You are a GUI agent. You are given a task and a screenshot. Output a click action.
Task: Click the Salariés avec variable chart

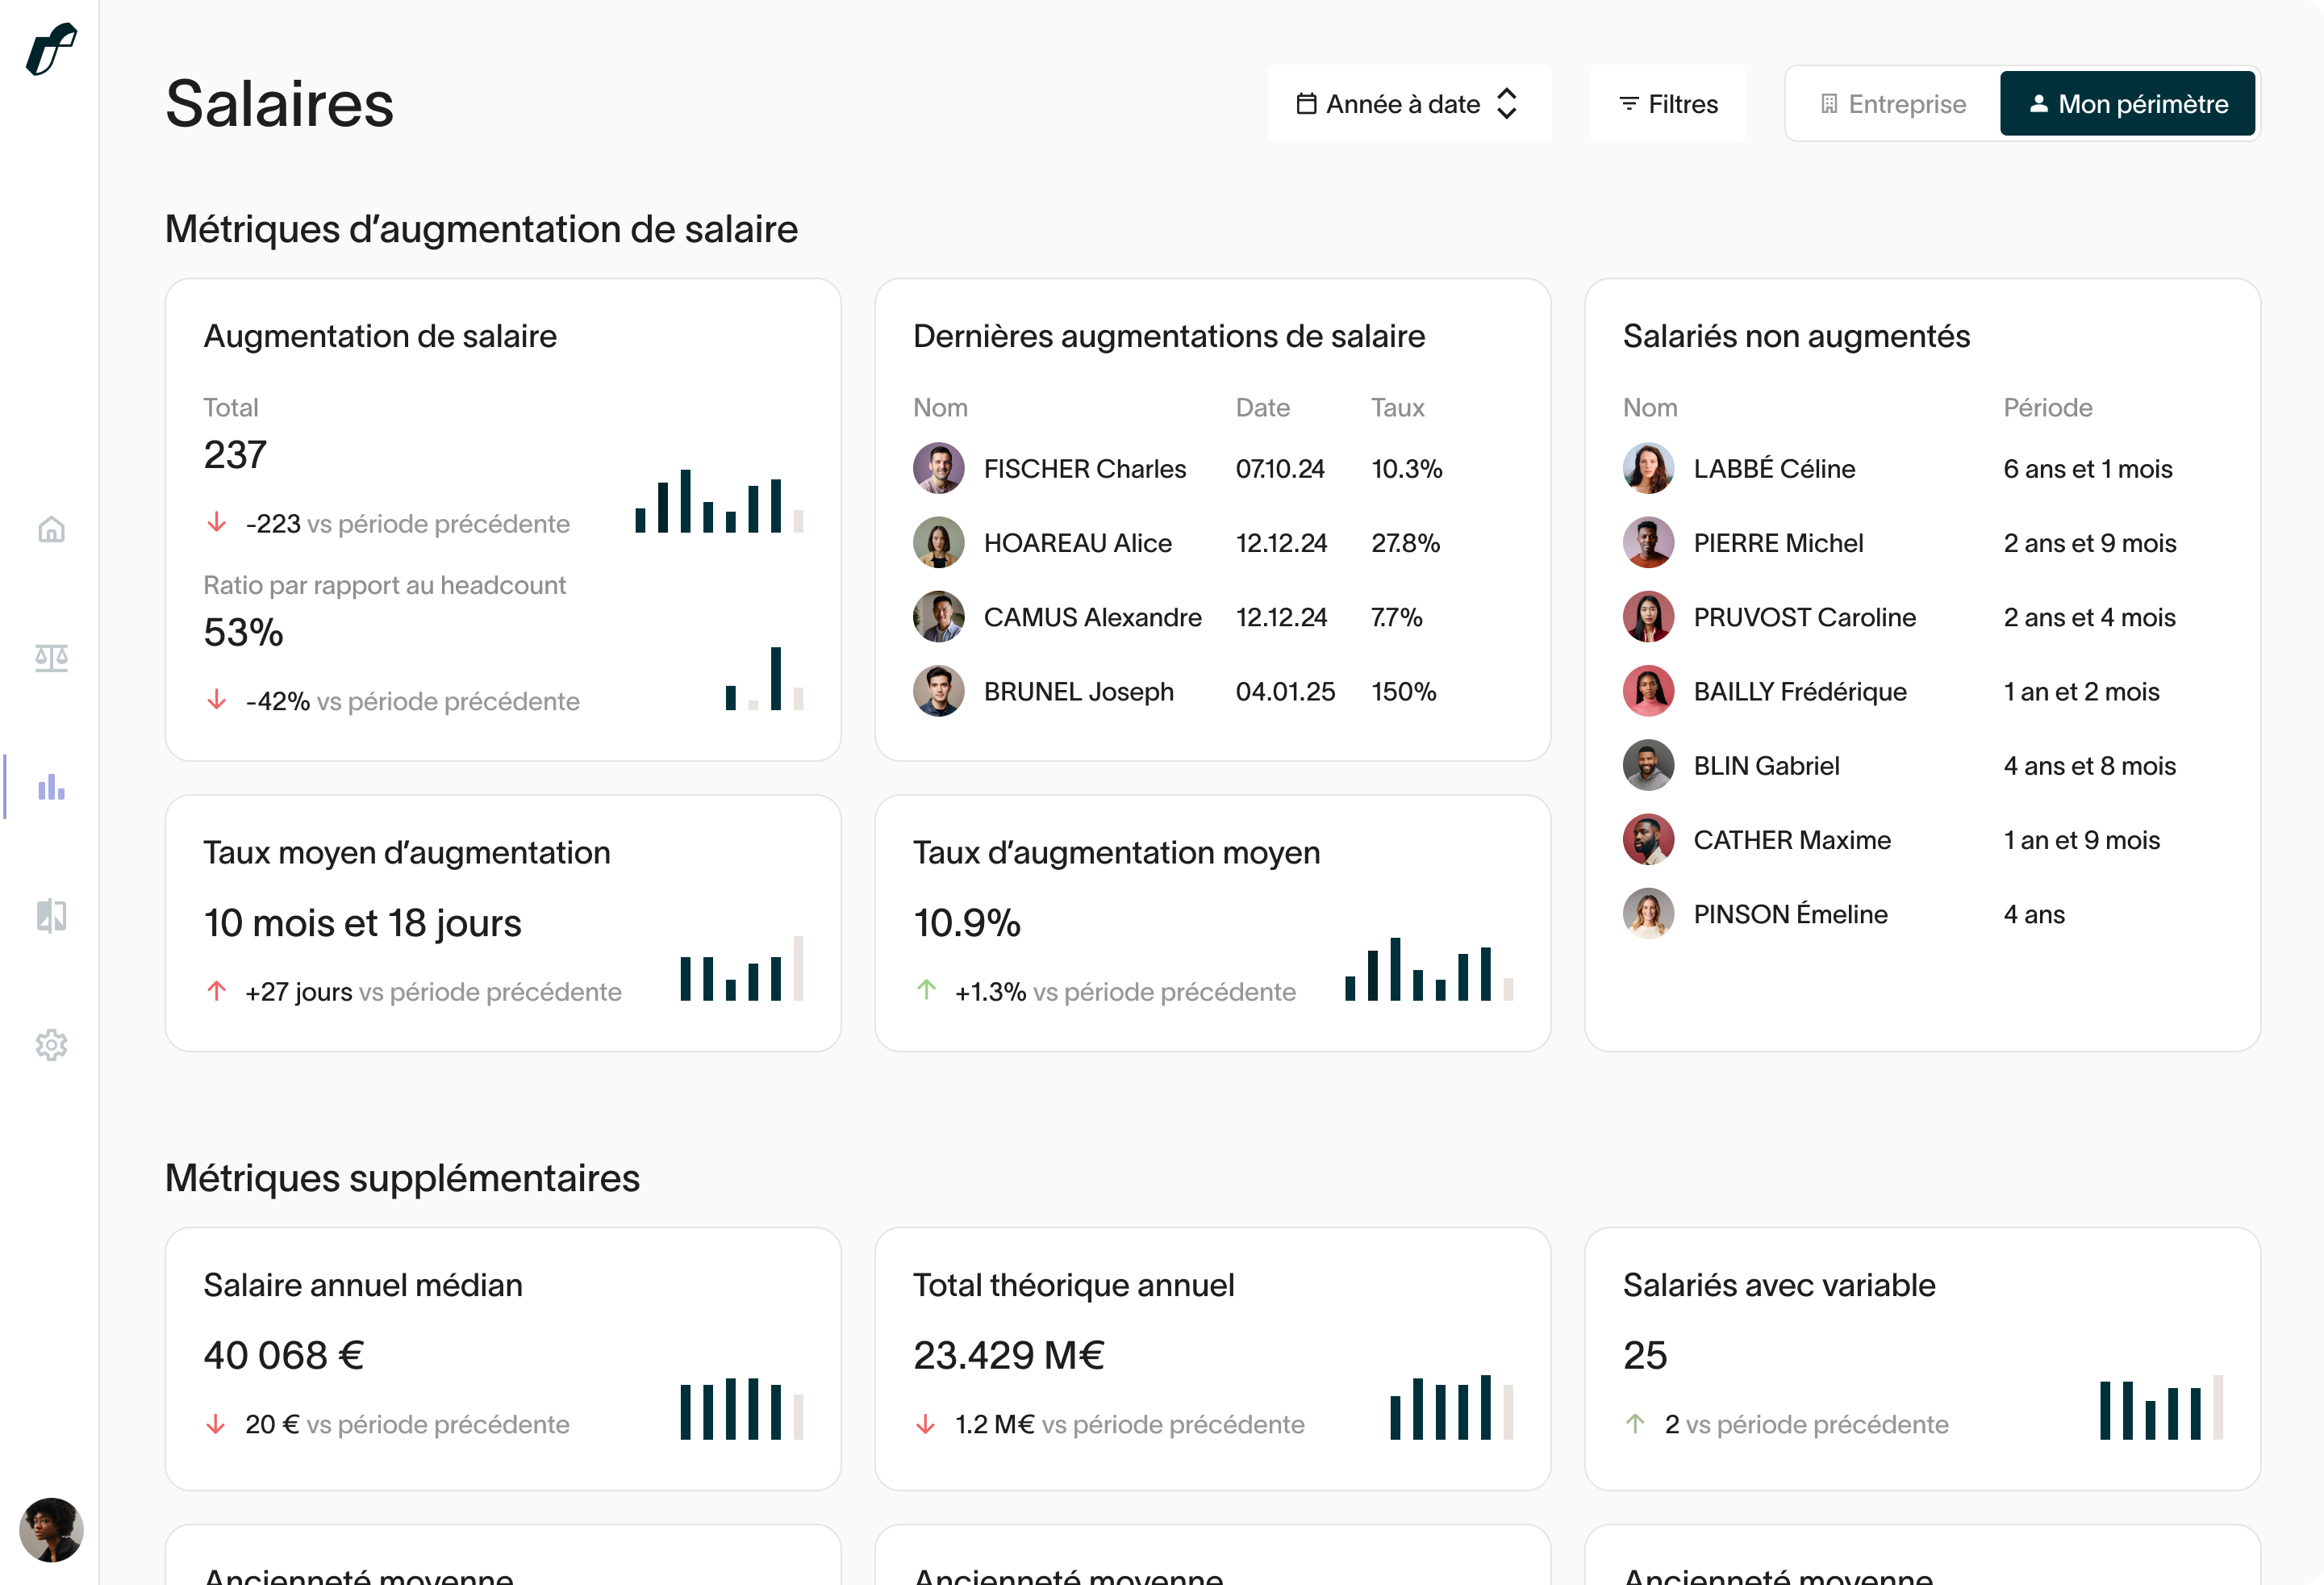2160,1409
